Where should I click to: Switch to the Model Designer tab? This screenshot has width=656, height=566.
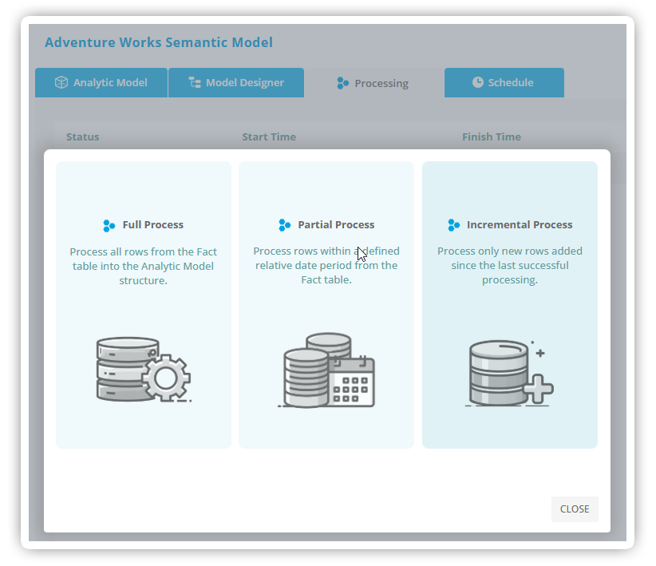pos(236,82)
